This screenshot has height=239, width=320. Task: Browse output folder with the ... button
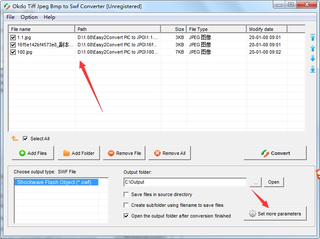click(256, 182)
